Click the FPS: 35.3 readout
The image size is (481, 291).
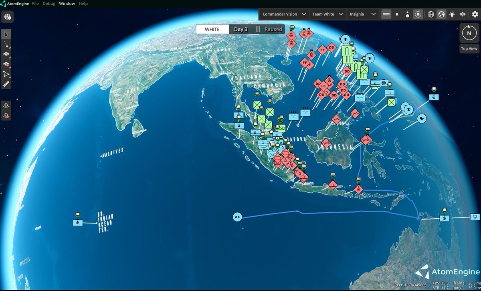[x=441, y=282]
